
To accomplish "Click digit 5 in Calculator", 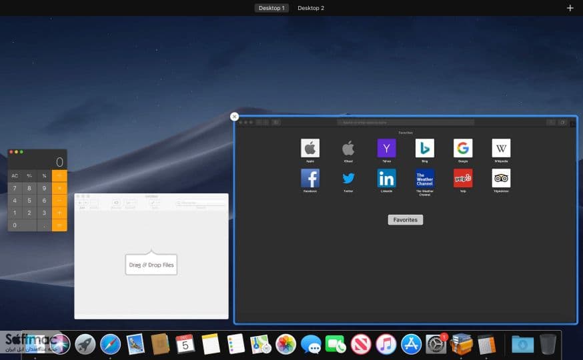I will pyautogui.click(x=29, y=200).
